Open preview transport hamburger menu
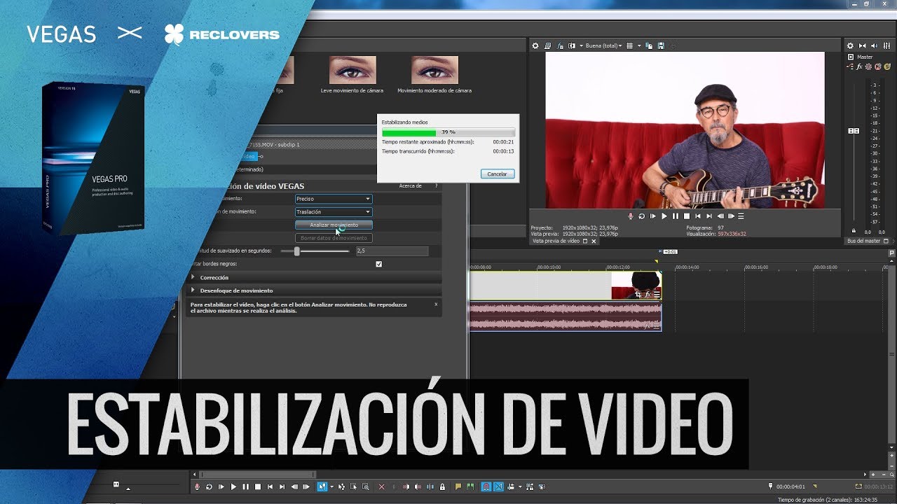 [741, 216]
